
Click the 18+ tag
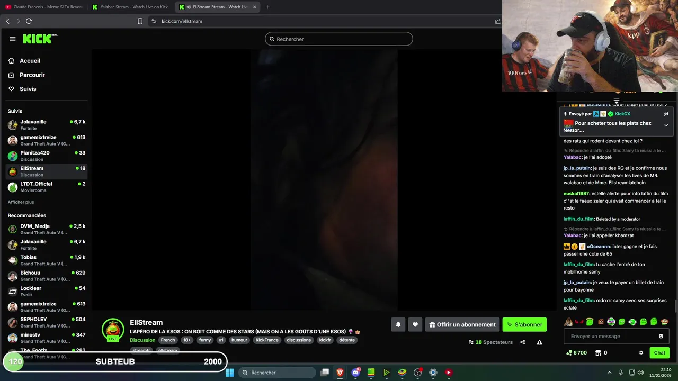coord(187,340)
